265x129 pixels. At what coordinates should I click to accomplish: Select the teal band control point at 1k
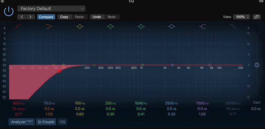[x=142, y=65]
